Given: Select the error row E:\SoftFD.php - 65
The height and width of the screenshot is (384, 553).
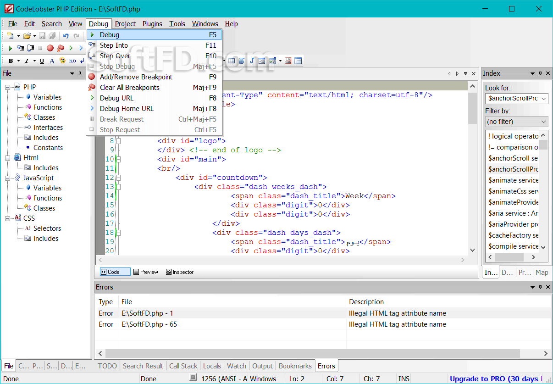Looking at the screenshot, I should (322, 324).
